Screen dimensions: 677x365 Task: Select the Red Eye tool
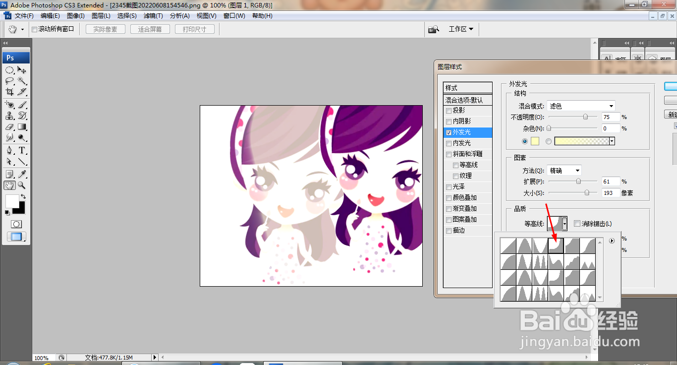tap(9, 105)
